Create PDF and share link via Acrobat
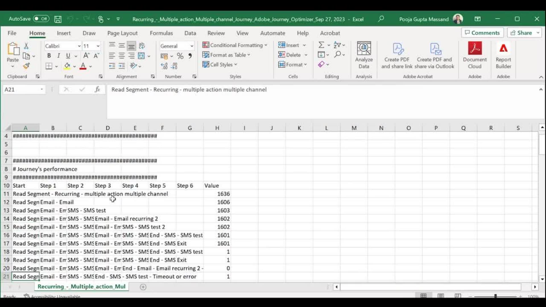This screenshot has height=307, width=546. (x=397, y=55)
